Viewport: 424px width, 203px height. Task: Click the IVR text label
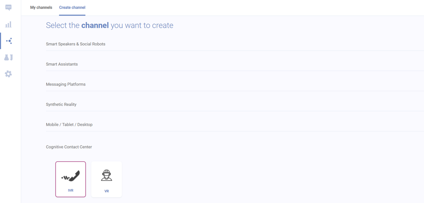click(71, 190)
